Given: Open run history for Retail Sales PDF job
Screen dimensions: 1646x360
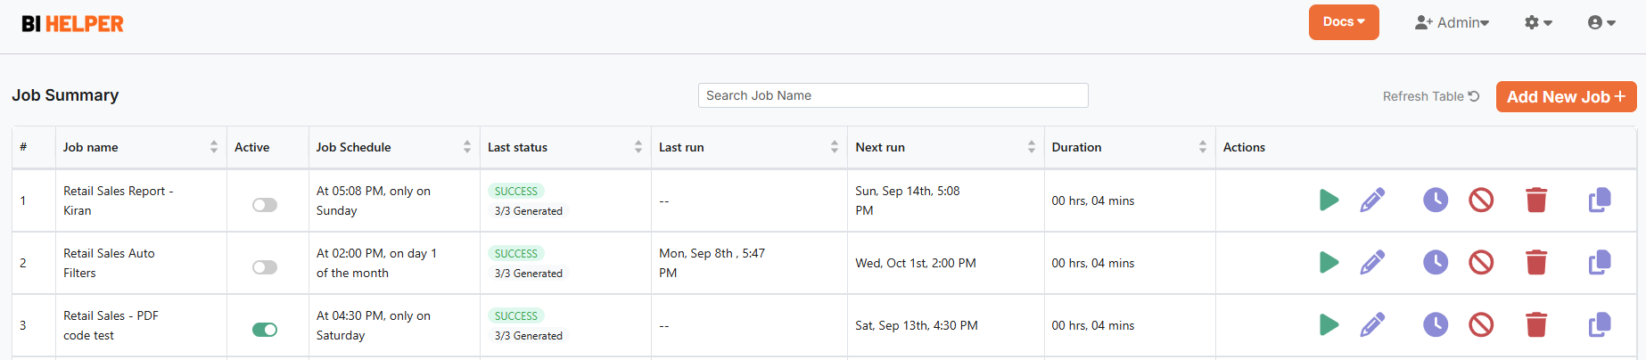Looking at the screenshot, I should (1435, 325).
